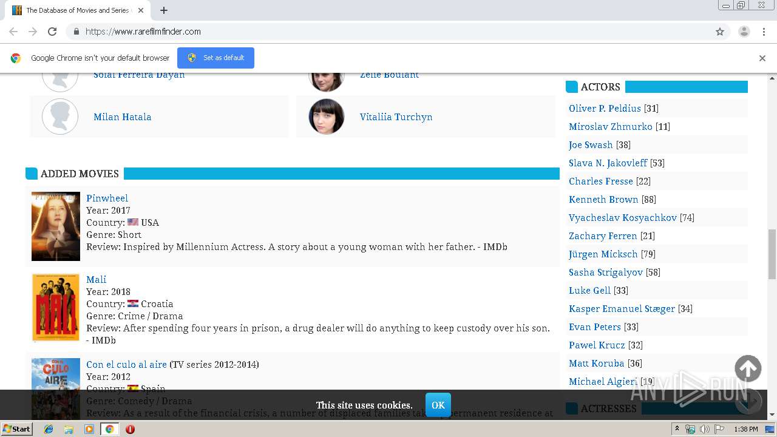Open actor Kenneth Brown link
Image resolution: width=777 pixels, height=437 pixels.
(603, 199)
